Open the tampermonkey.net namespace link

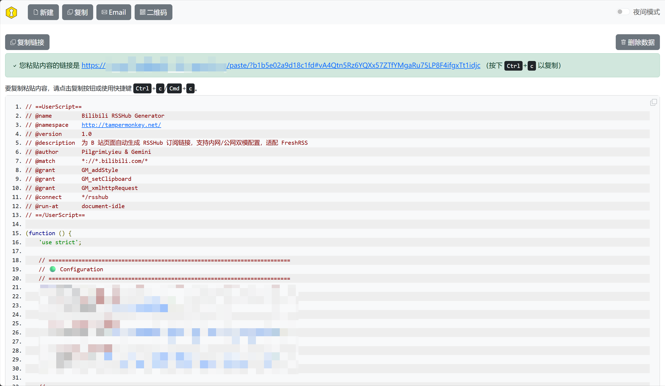pos(121,125)
